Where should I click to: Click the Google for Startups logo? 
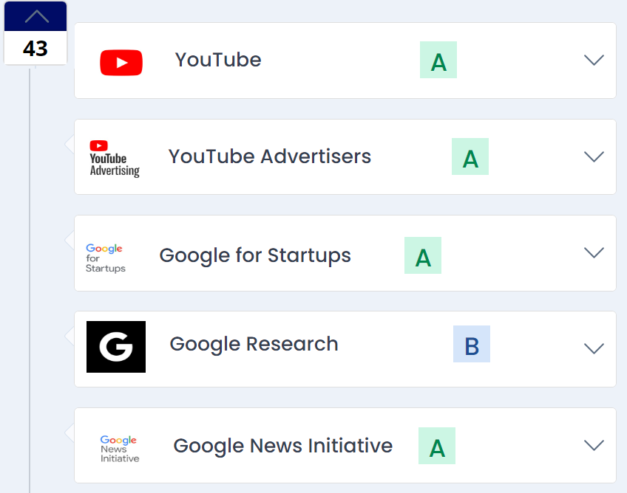point(106,258)
